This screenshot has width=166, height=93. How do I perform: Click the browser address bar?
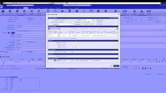[27, 3]
